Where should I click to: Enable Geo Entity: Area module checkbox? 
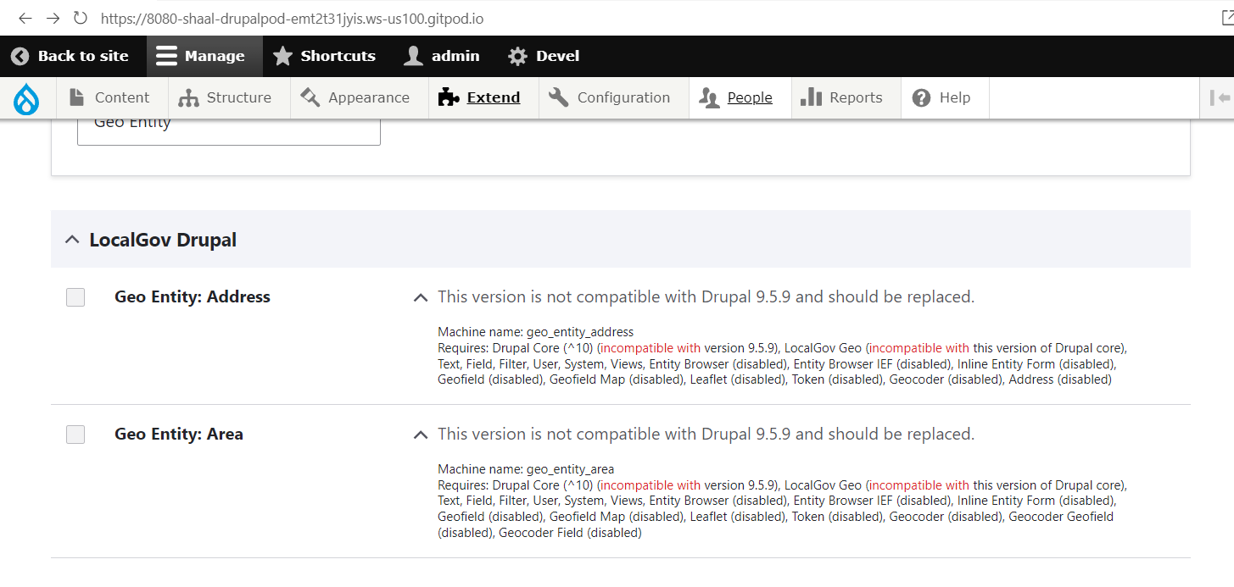75,435
